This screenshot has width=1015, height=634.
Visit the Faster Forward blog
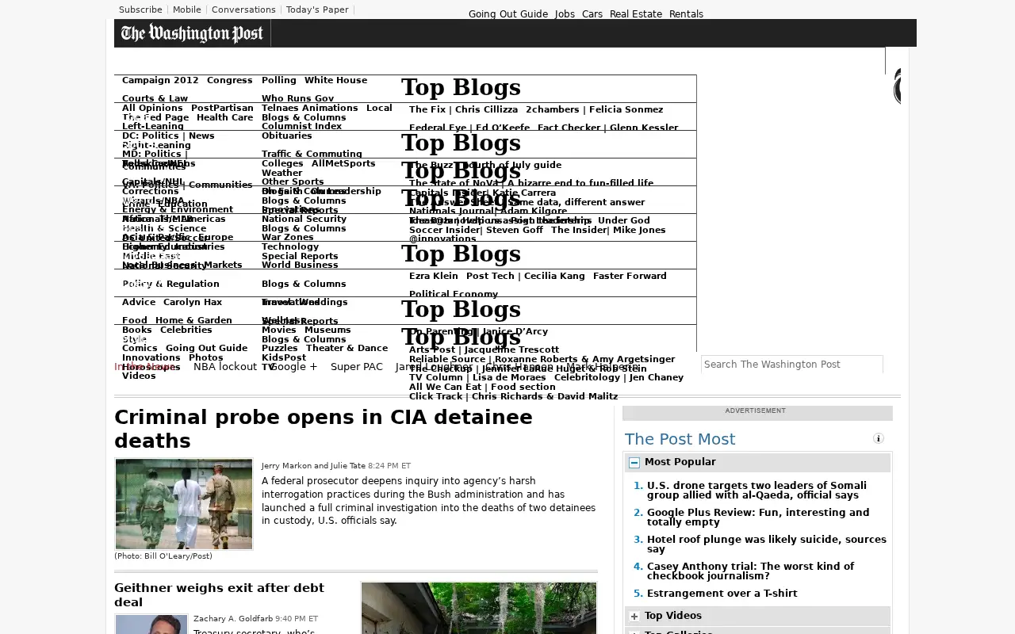[x=630, y=276]
